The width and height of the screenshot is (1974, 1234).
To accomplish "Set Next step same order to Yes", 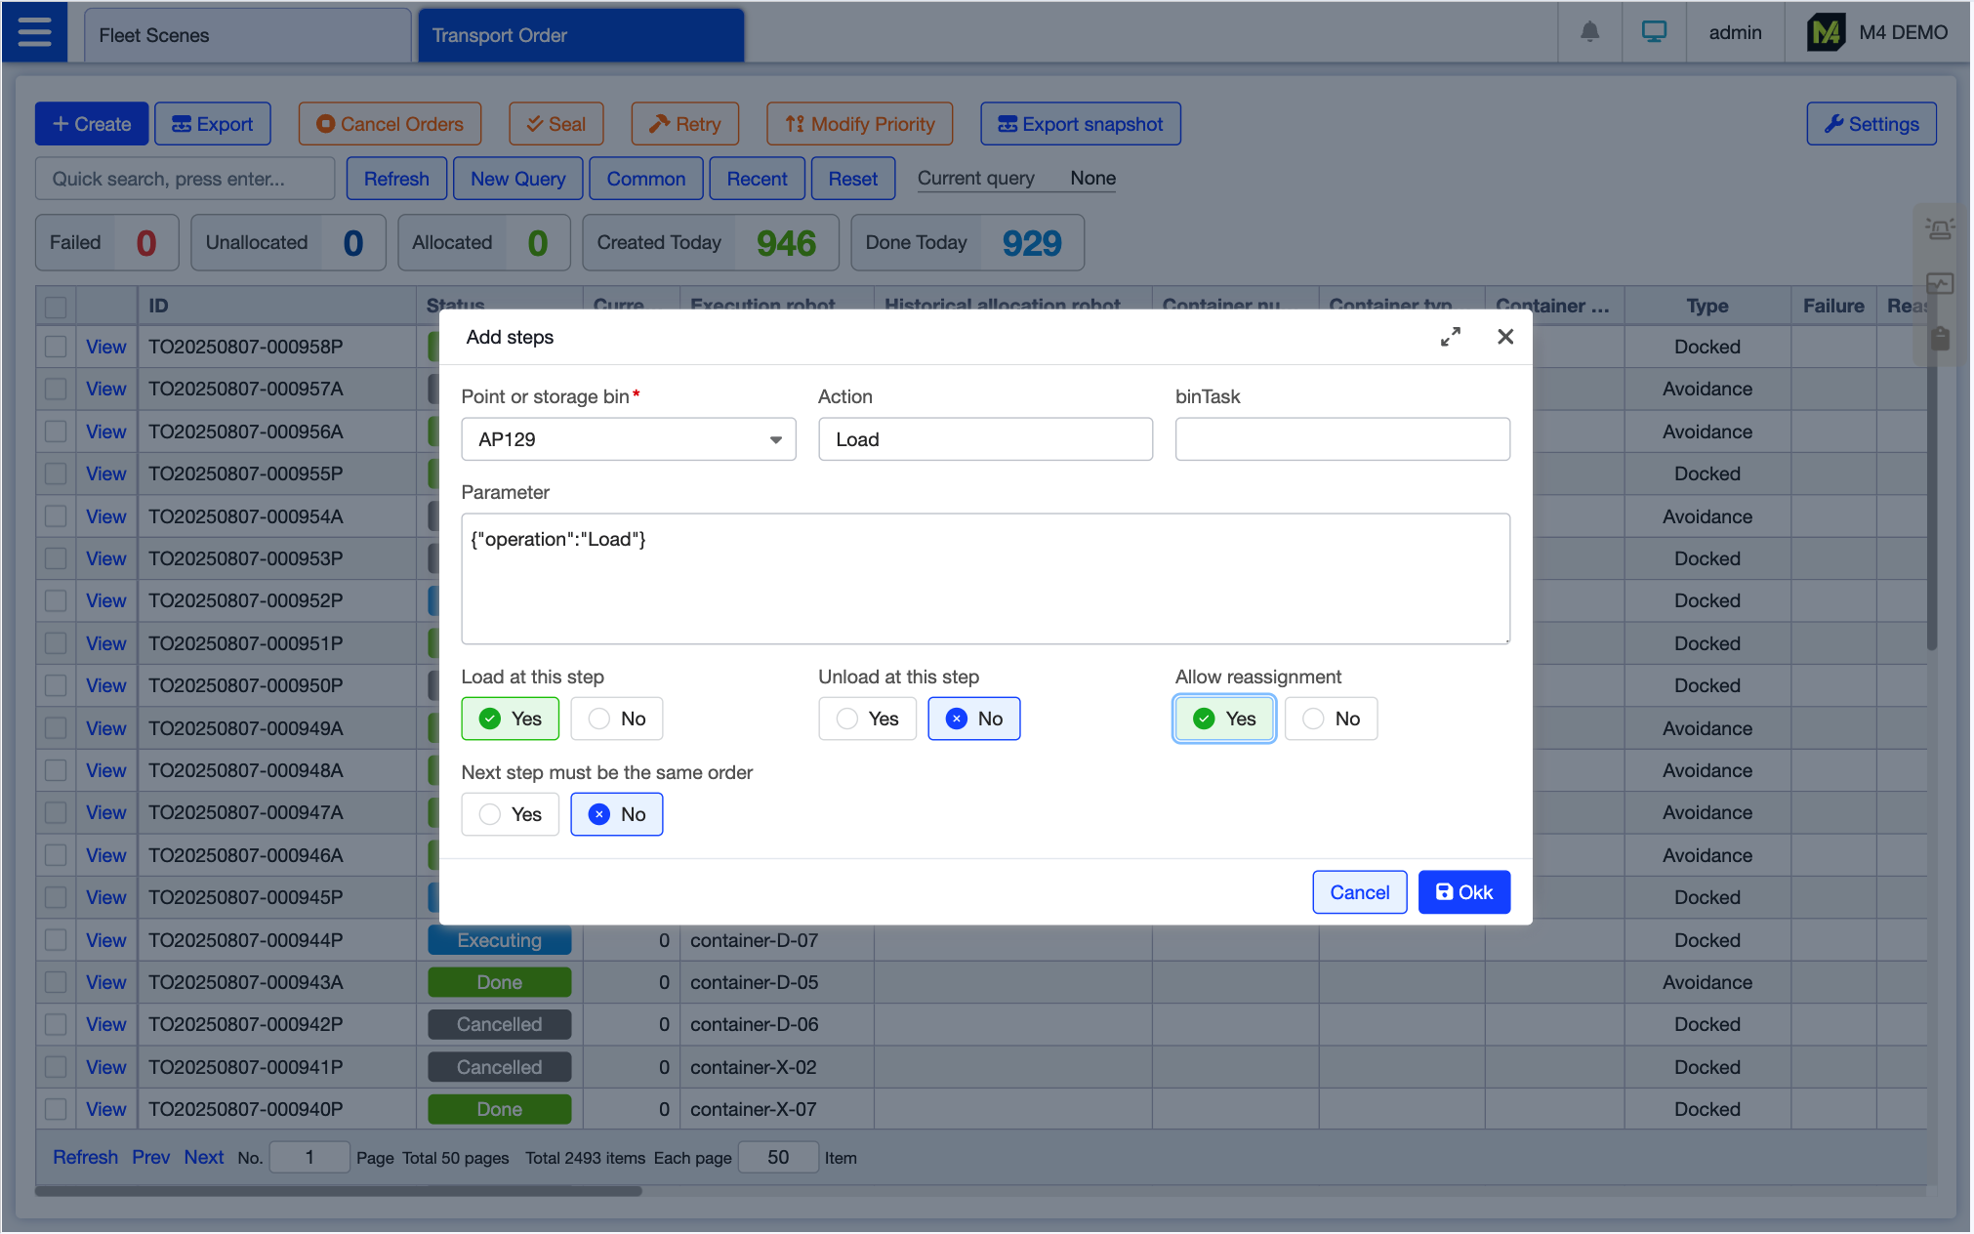I will (510, 814).
